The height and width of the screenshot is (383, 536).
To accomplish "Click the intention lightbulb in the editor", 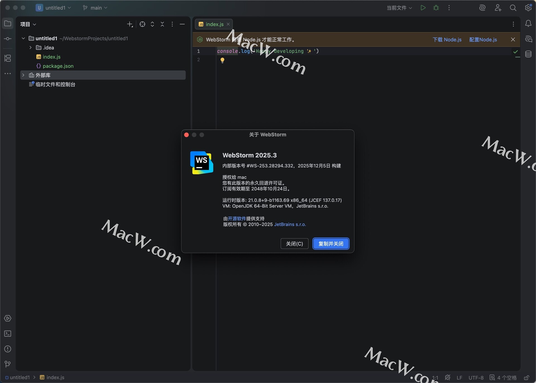I will pos(222,60).
